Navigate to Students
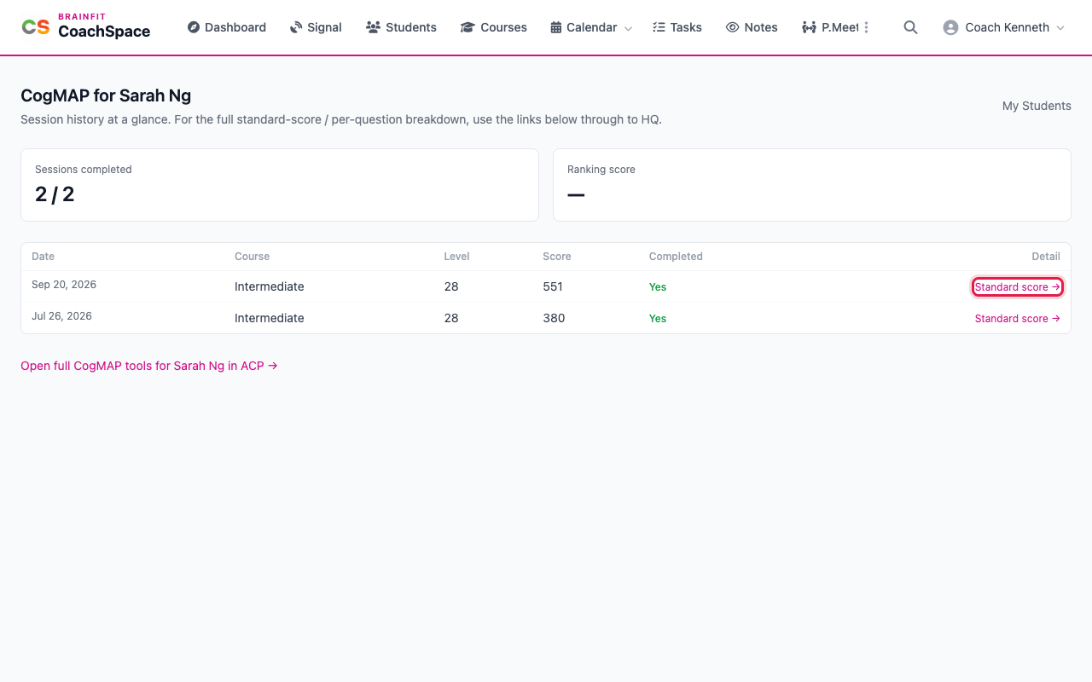Screen dimensions: 1092x682 [401, 27]
